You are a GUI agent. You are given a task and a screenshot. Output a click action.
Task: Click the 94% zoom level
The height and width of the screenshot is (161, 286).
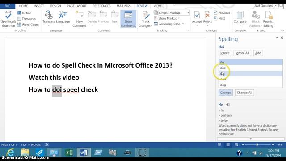(x=280, y=145)
